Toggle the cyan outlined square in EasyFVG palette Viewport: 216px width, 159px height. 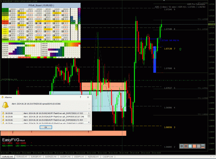[182, 146]
